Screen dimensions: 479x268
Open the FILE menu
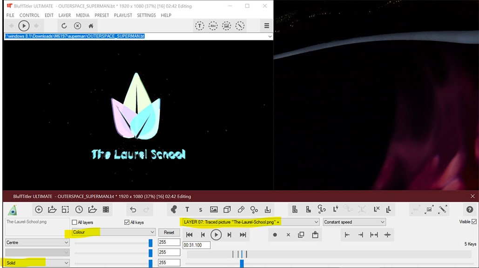coord(10,15)
